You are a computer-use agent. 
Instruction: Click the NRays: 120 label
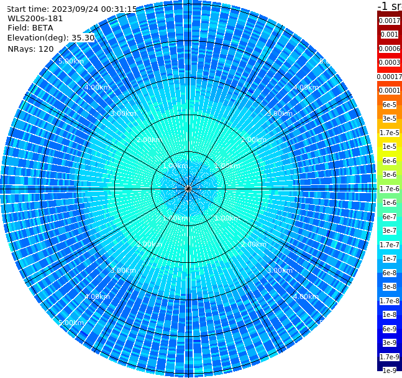[30, 49]
